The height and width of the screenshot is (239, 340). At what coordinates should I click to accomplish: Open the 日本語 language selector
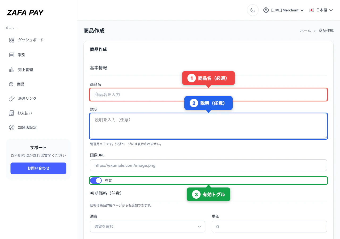[x=321, y=10]
